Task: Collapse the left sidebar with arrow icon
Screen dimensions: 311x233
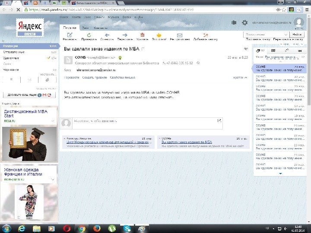Action: [3, 41]
